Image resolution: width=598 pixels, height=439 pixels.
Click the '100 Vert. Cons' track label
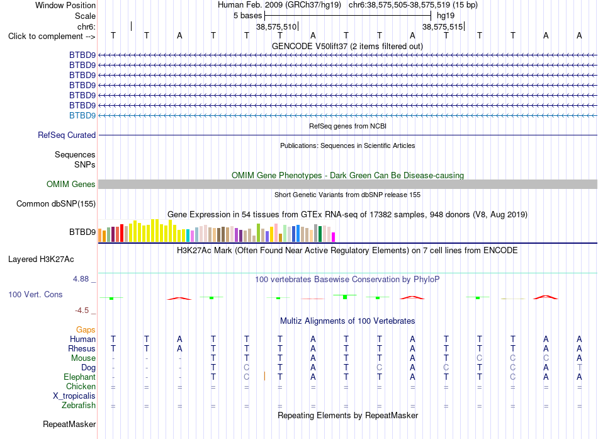point(35,294)
